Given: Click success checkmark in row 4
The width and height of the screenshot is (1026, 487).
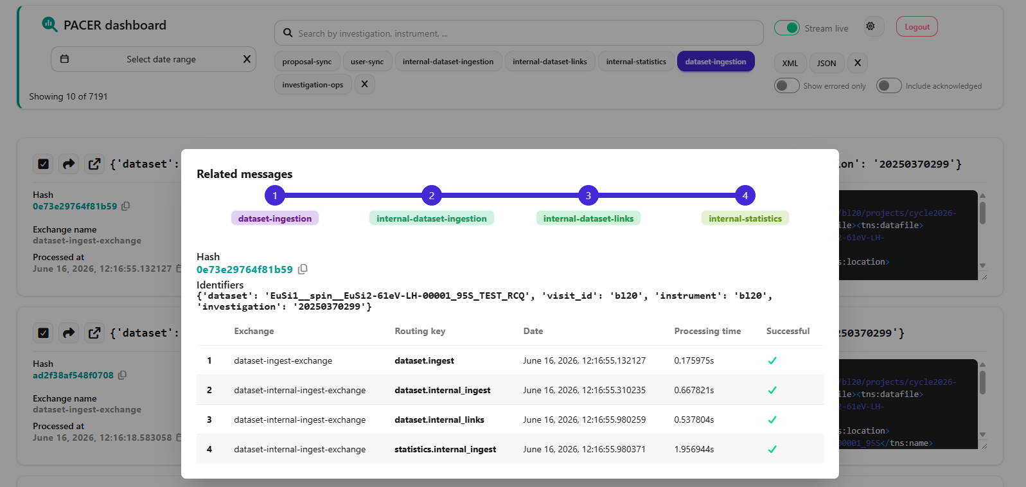Looking at the screenshot, I should point(772,449).
